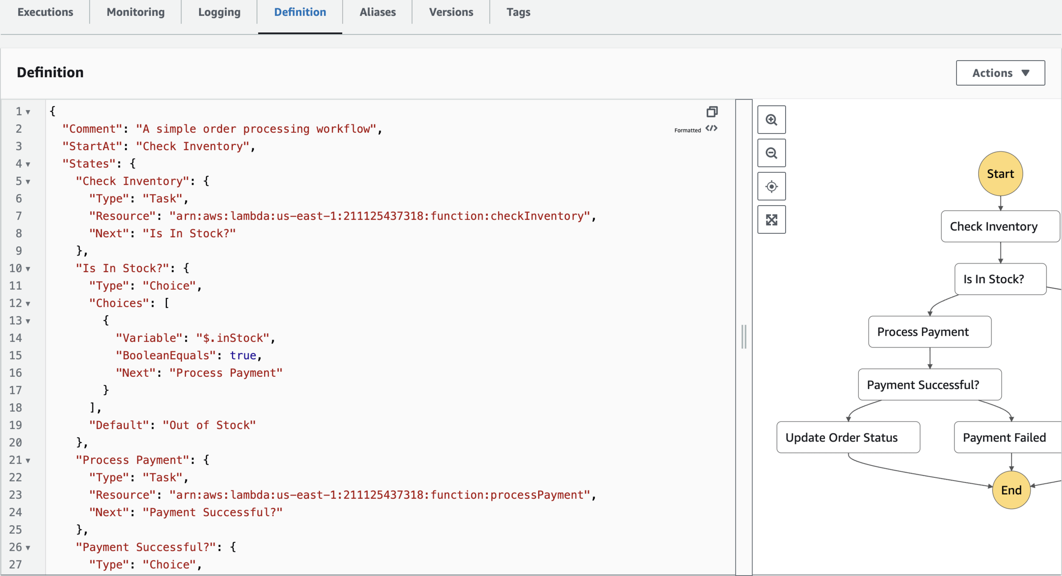Viewport: 1062px width, 576px height.
Task: Fold the Is In Stock block at line 10
Action: coord(28,269)
